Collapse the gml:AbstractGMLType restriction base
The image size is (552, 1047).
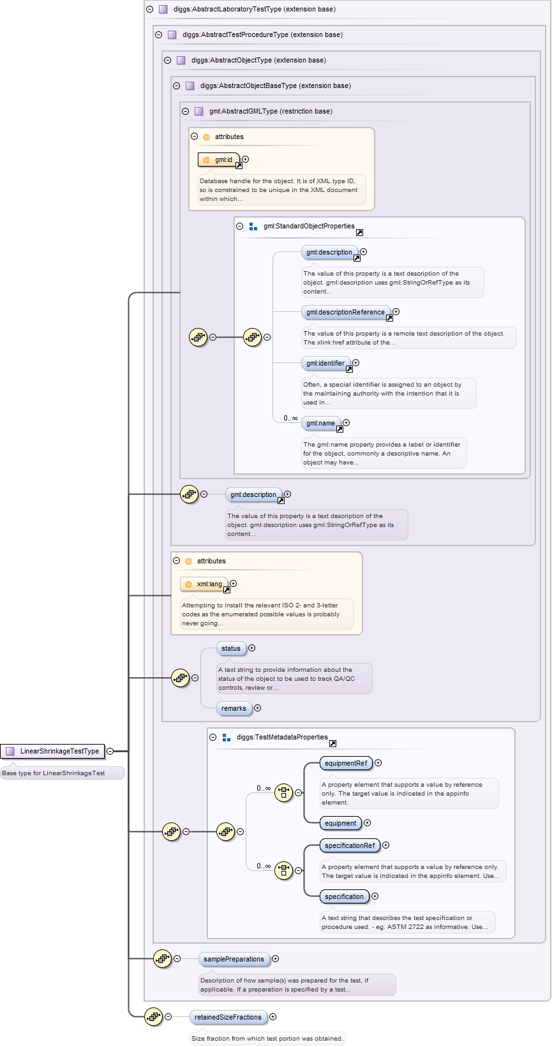click(x=185, y=111)
